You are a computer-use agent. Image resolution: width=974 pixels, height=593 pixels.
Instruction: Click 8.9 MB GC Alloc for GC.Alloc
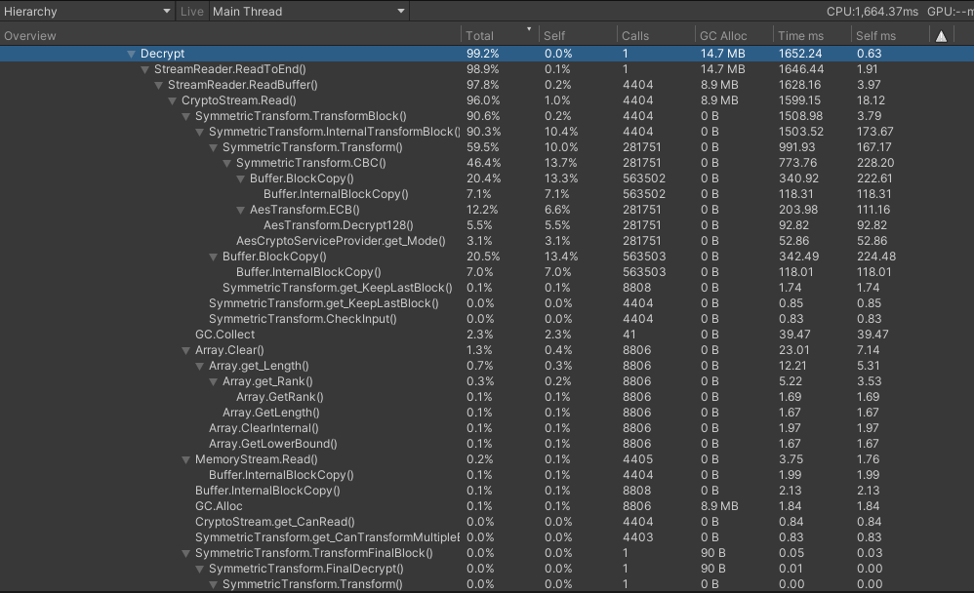pos(719,506)
